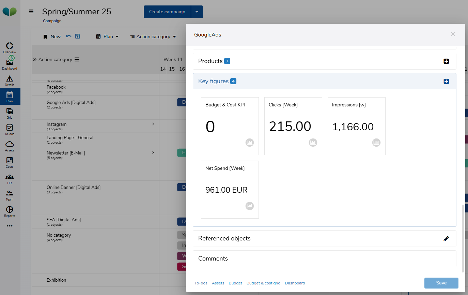The image size is (468, 295).
Task: Select the No category row
Action: tap(95, 251)
